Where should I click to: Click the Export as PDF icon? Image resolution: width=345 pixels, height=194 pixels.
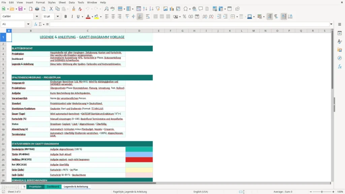pyautogui.click(x=31, y=9)
